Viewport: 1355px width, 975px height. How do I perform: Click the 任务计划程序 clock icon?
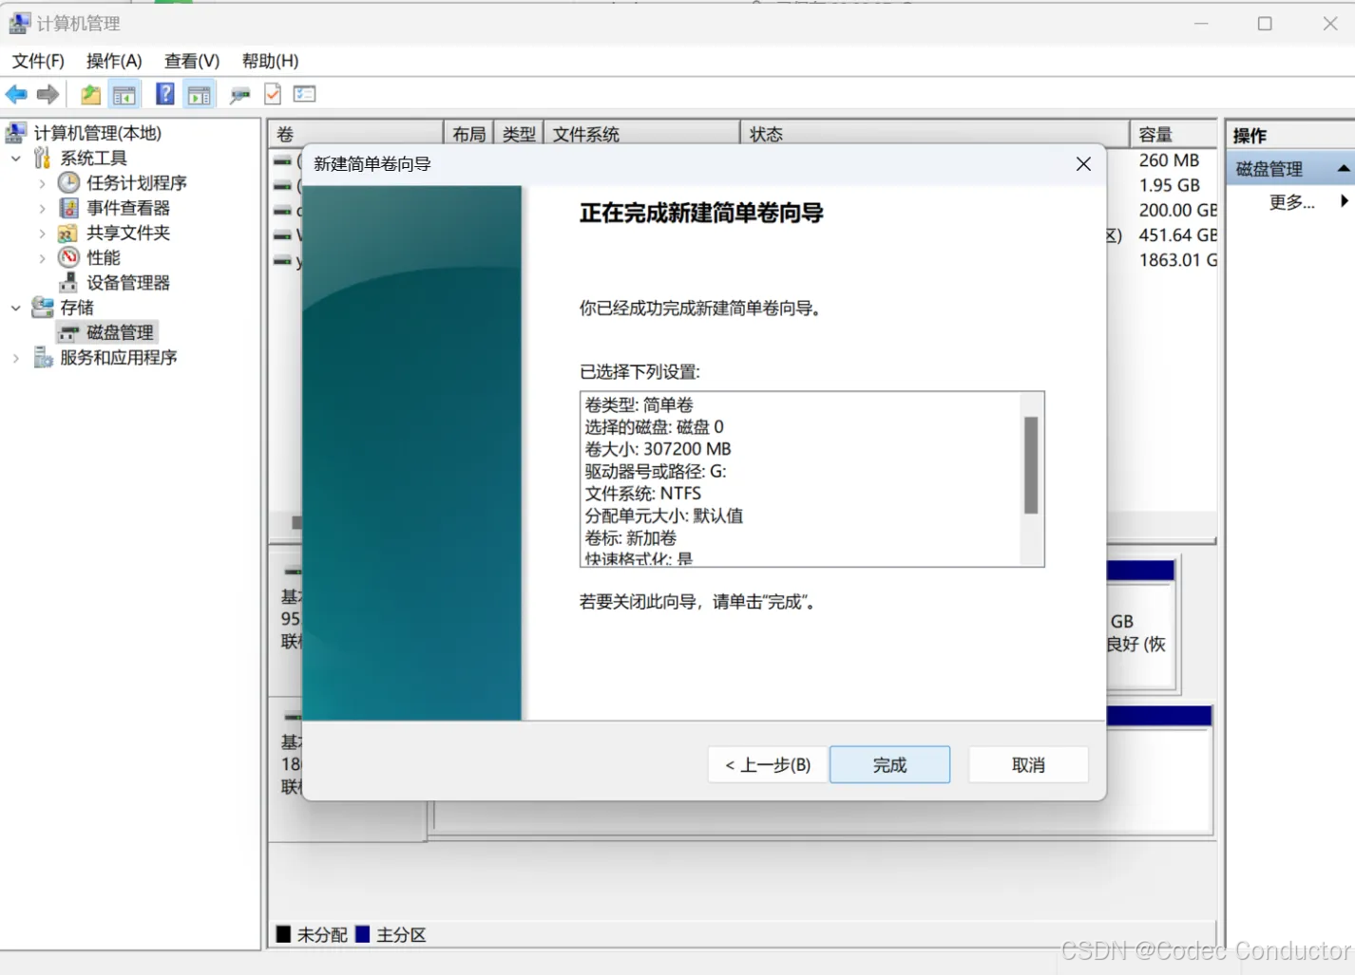click(69, 182)
